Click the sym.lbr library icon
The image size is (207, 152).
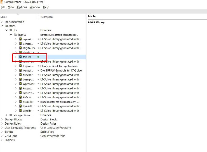[20, 111]
